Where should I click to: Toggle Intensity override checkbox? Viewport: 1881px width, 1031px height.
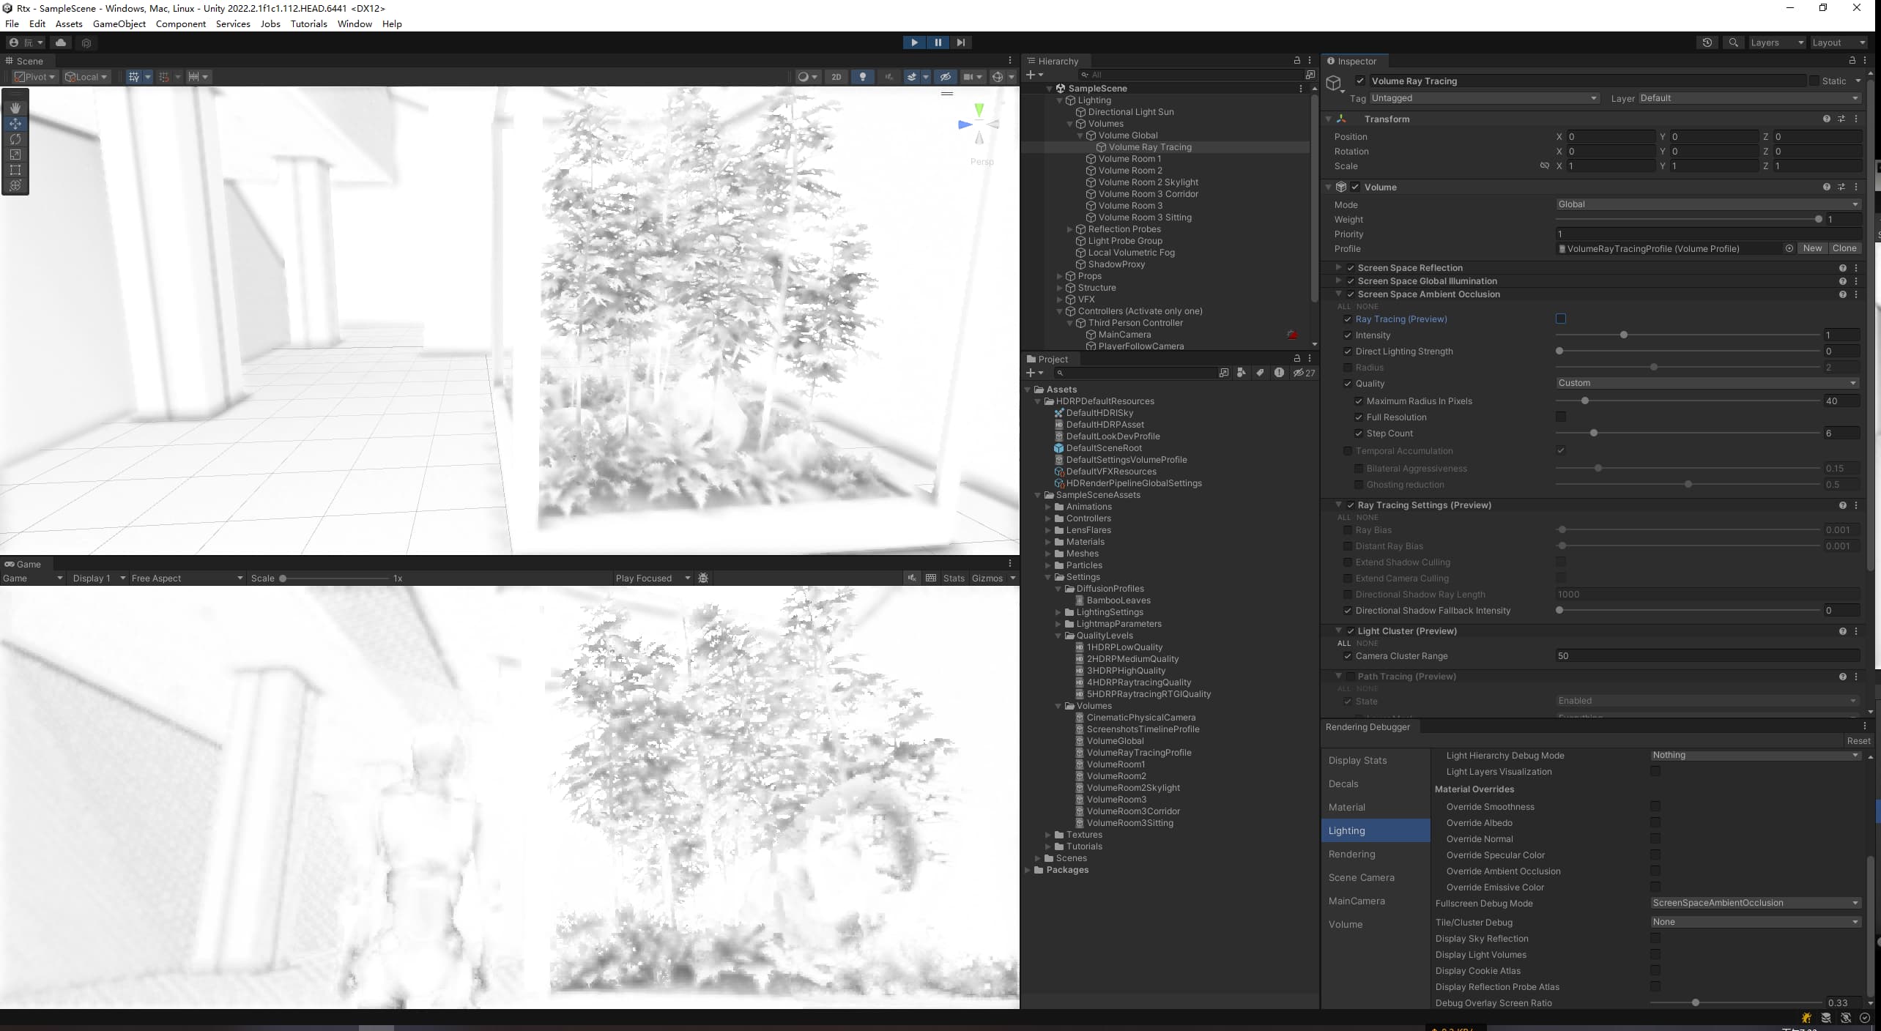pos(1347,335)
